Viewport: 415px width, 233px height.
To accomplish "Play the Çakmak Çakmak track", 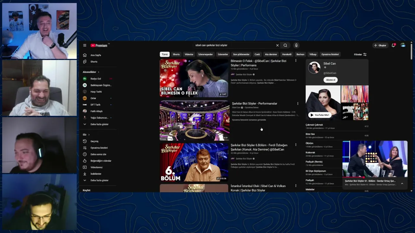I will click(x=337, y=126).
